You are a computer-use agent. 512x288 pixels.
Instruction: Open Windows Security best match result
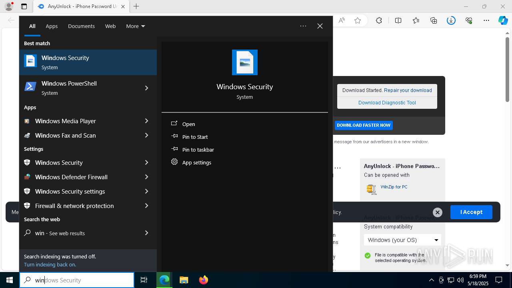click(88, 62)
